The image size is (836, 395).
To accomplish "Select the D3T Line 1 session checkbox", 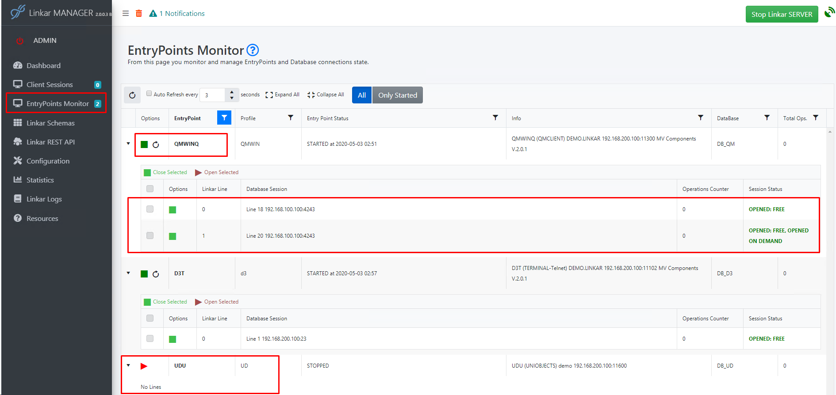I will point(150,338).
